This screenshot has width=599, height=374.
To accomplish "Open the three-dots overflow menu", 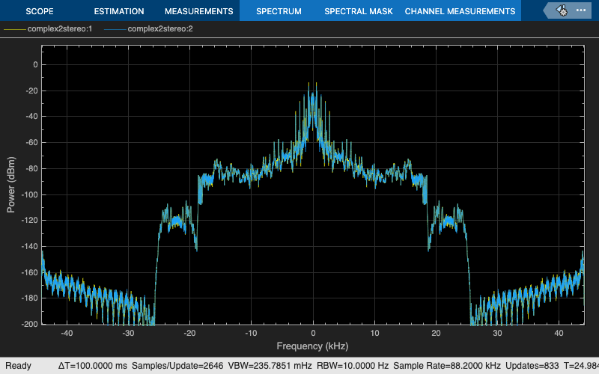I will [x=581, y=10].
